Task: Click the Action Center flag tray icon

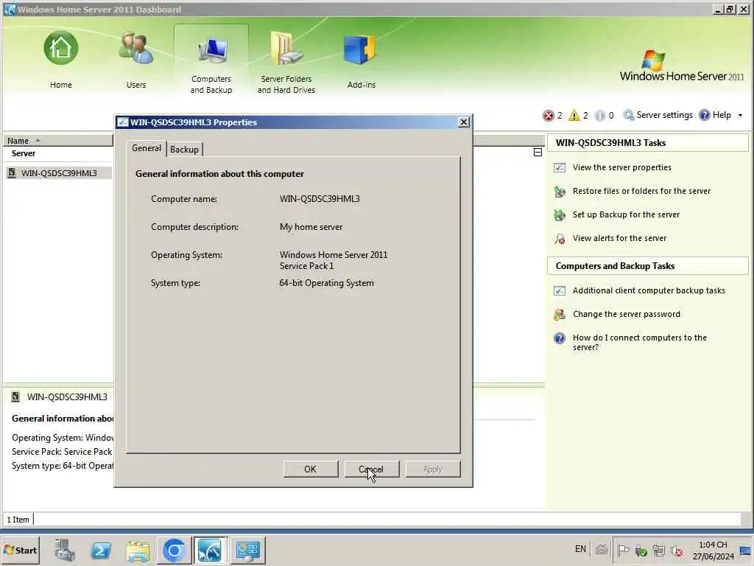Action: 623,550
